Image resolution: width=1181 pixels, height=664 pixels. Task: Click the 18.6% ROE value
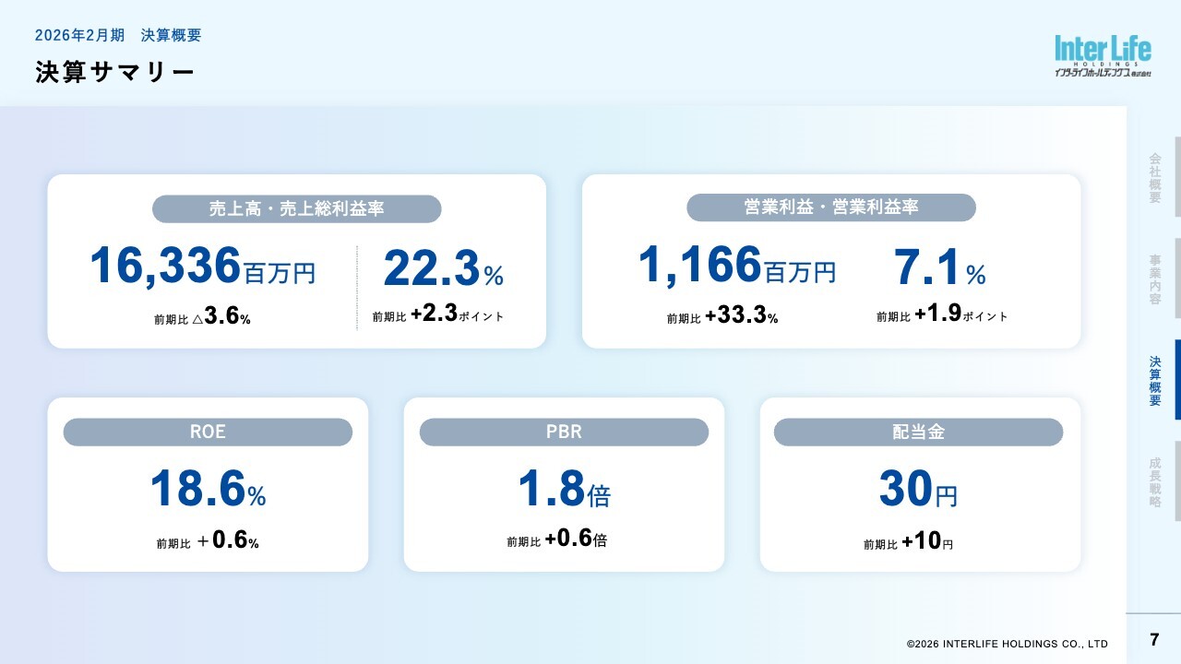[x=208, y=490]
